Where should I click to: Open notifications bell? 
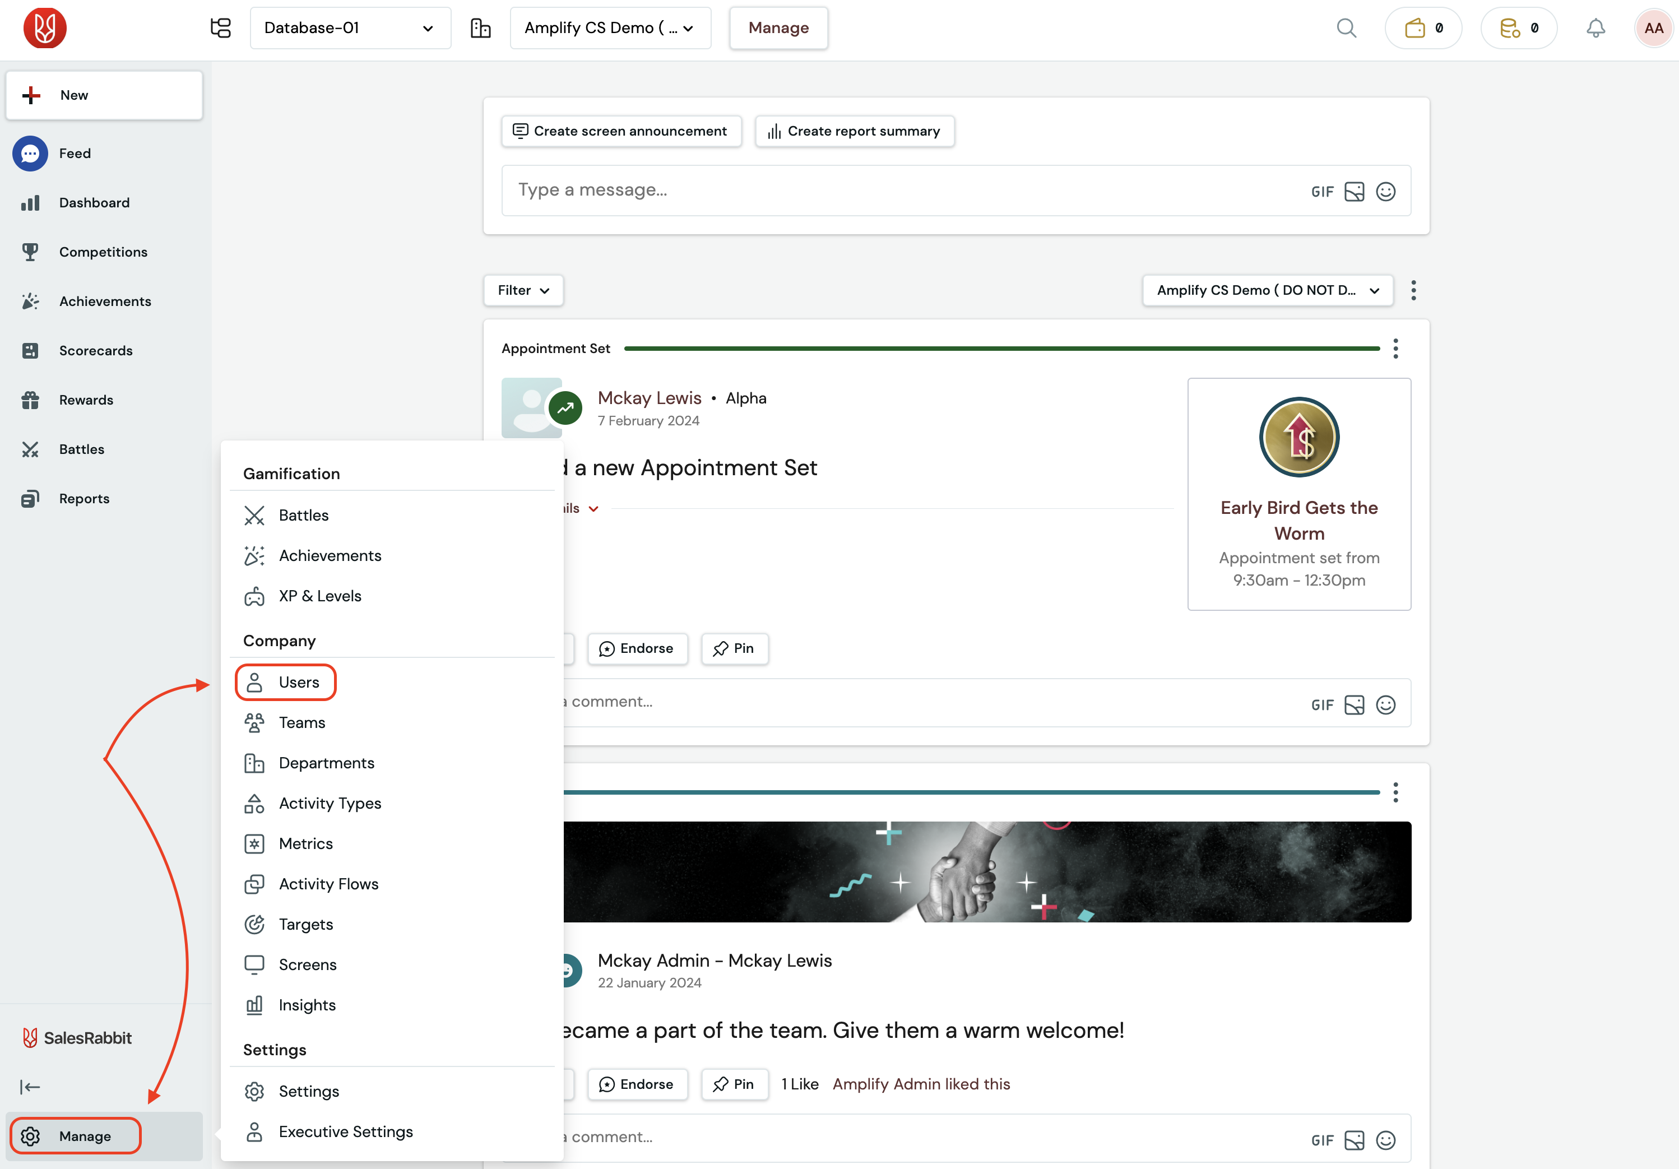[x=1595, y=28]
